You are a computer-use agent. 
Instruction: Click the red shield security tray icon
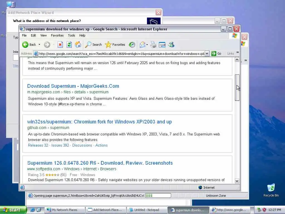pos(264,210)
